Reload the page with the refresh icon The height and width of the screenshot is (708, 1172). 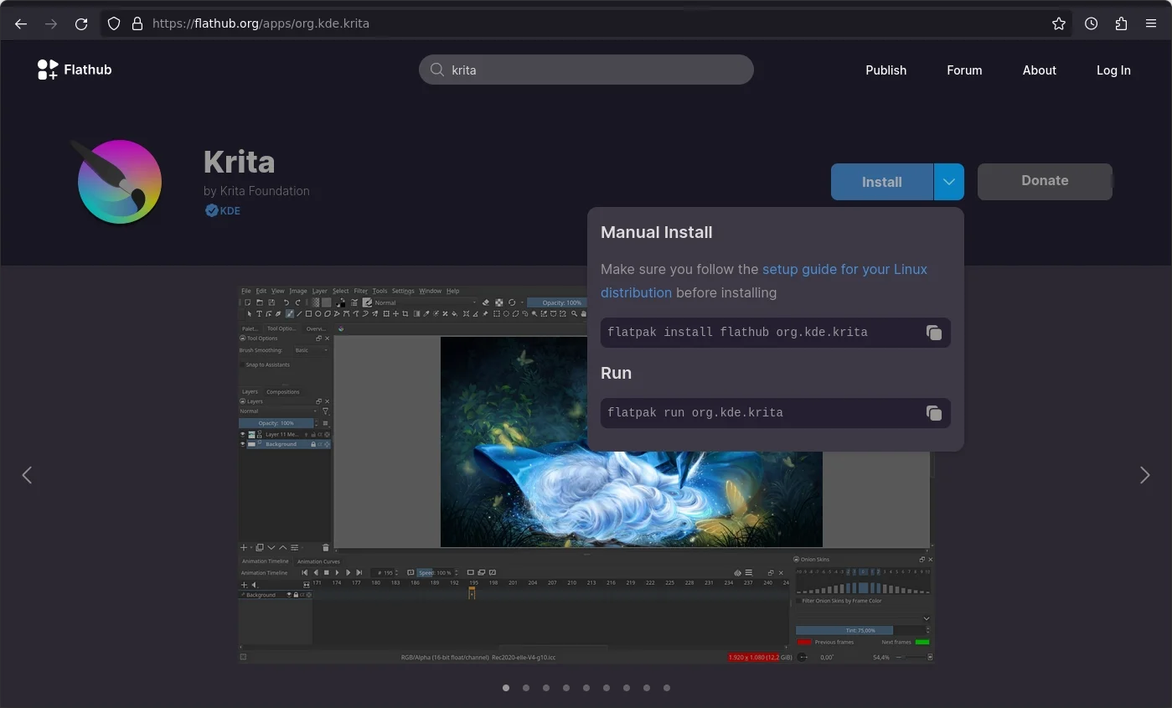[81, 23]
